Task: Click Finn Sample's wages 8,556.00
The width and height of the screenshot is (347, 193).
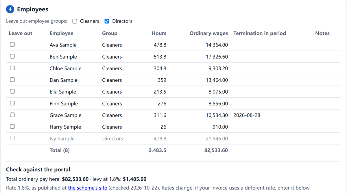Action: [218, 103]
